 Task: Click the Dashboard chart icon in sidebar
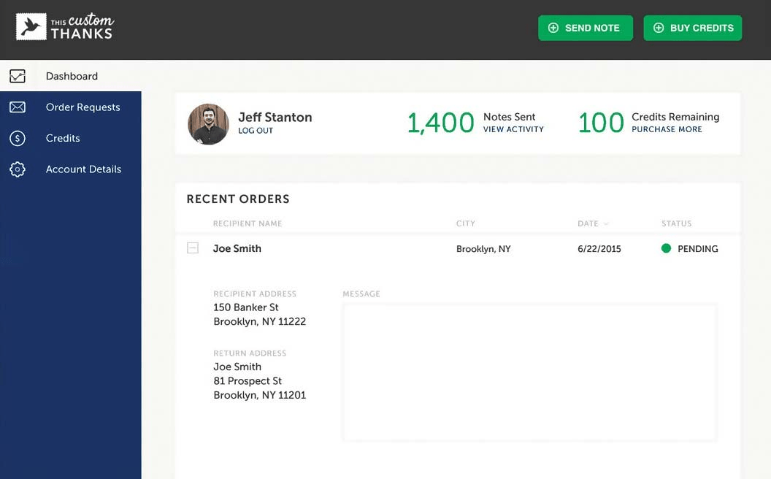[x=18, y=76]
